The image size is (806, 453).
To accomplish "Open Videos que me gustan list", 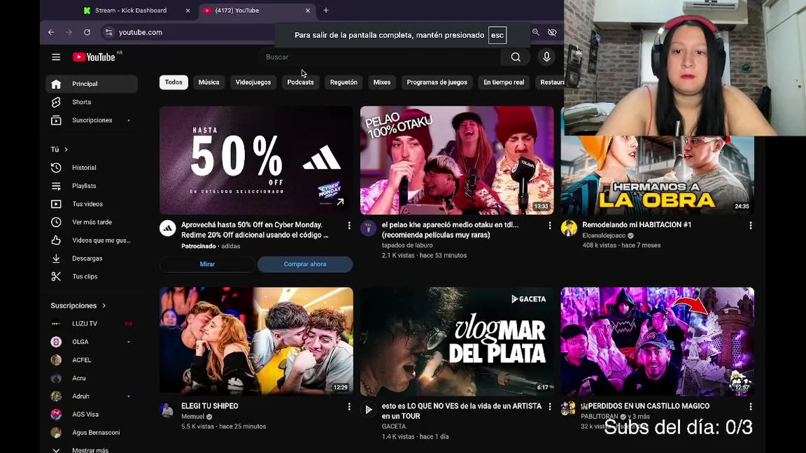I will point(92,240).
